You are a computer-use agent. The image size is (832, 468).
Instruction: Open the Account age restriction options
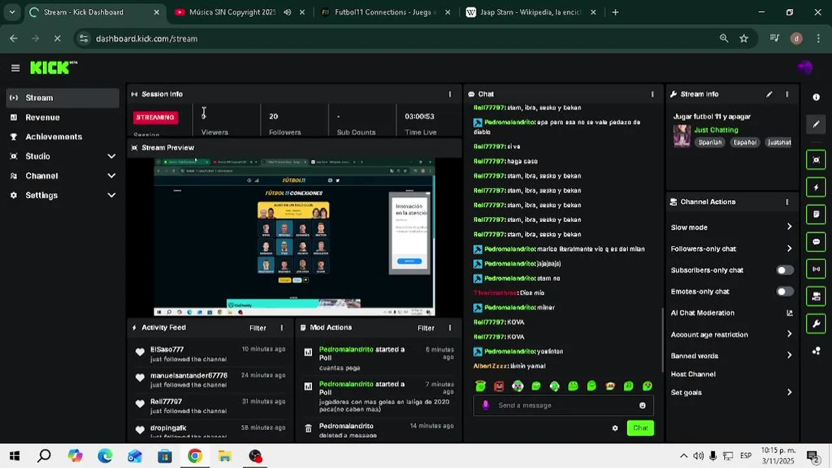tap(732, 335)
